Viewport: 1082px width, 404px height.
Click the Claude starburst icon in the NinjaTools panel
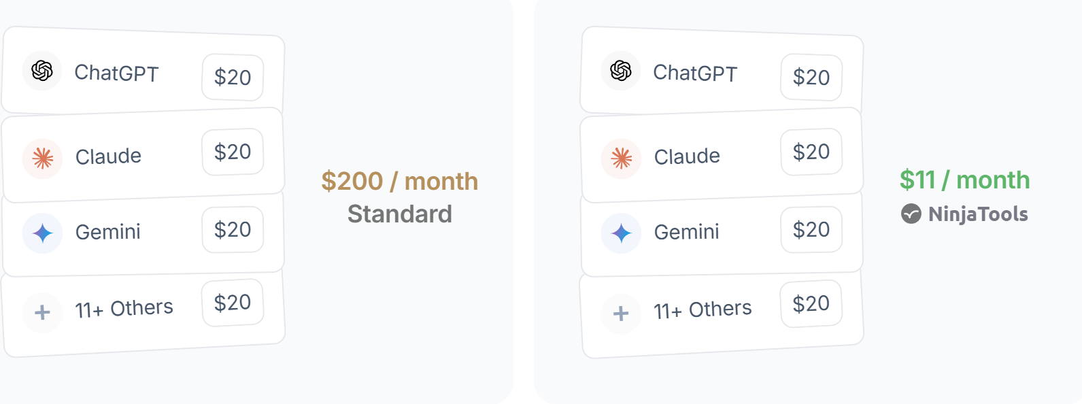(621, 158)
